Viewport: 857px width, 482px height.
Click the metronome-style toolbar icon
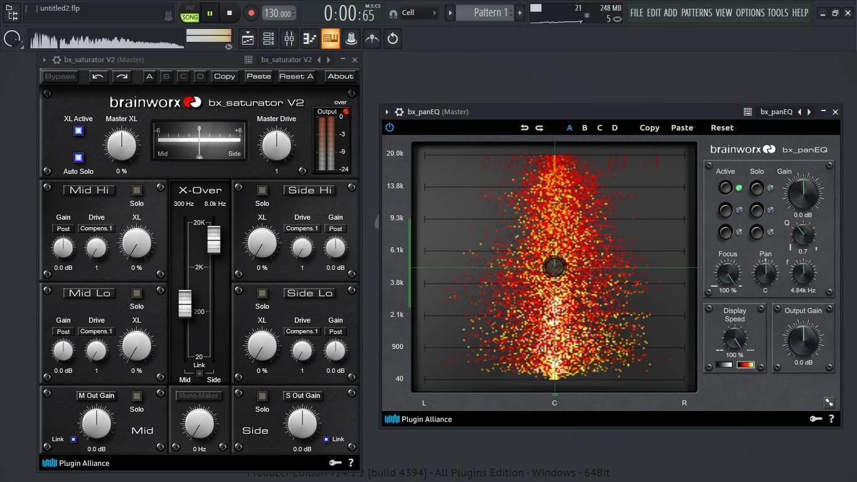click(x=372, y=39)
